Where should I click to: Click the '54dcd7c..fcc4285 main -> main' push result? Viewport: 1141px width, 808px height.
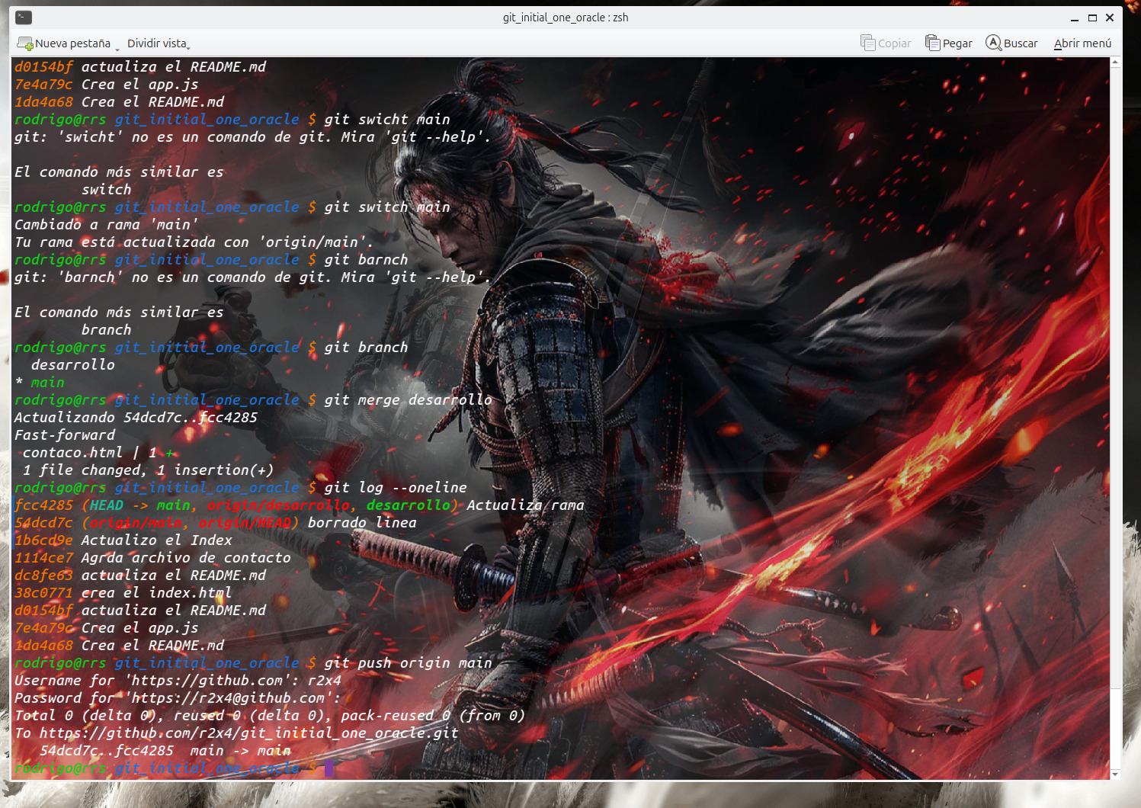click(165, 751)
